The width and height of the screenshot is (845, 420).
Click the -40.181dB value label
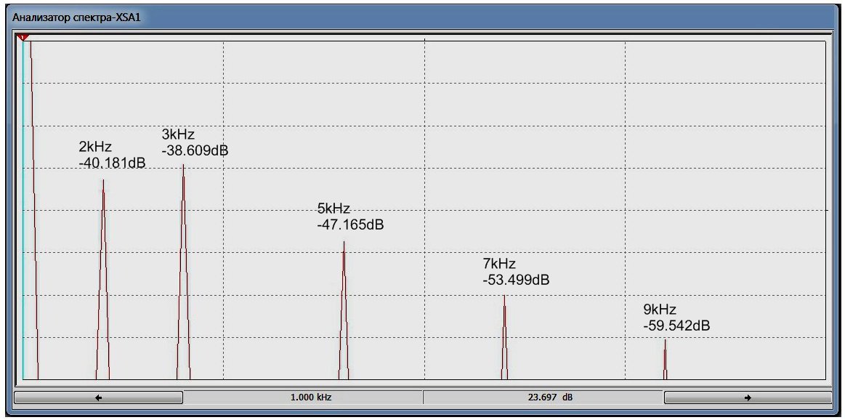pos(112,162)
